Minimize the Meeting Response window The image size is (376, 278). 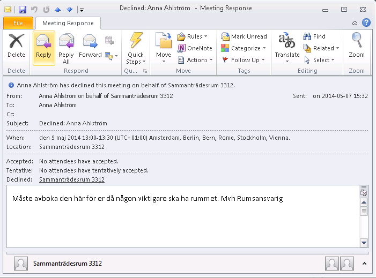point(325,10)
